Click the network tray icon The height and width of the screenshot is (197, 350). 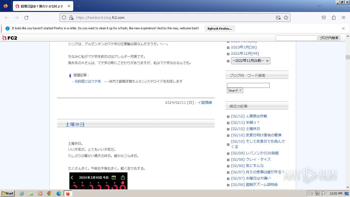coord(317,193)
